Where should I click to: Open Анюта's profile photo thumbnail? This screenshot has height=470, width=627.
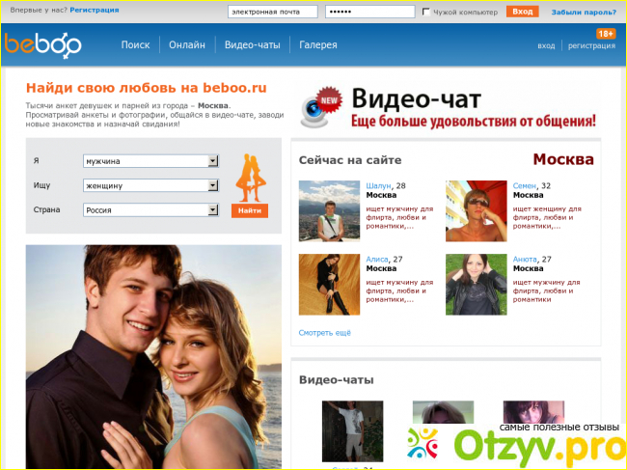[x=476, y=284]
